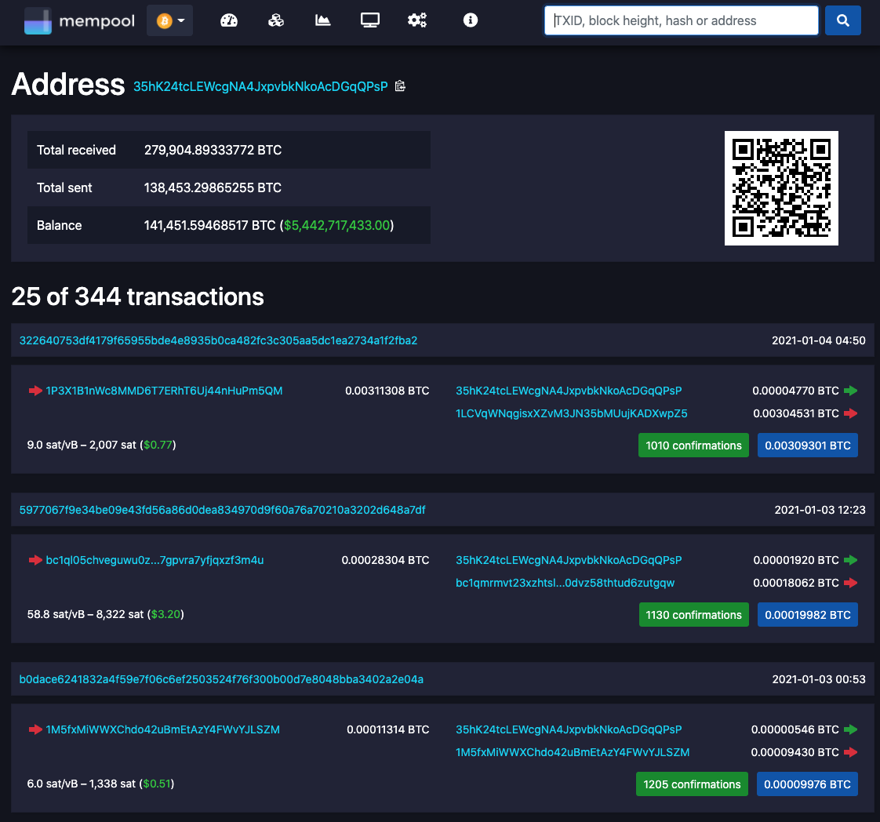
Task: Click the 0.00309301 BTC total button
Action: coord(807,445)
